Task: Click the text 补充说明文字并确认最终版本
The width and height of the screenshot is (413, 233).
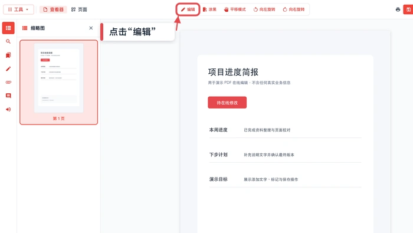Action: (268, 155)
